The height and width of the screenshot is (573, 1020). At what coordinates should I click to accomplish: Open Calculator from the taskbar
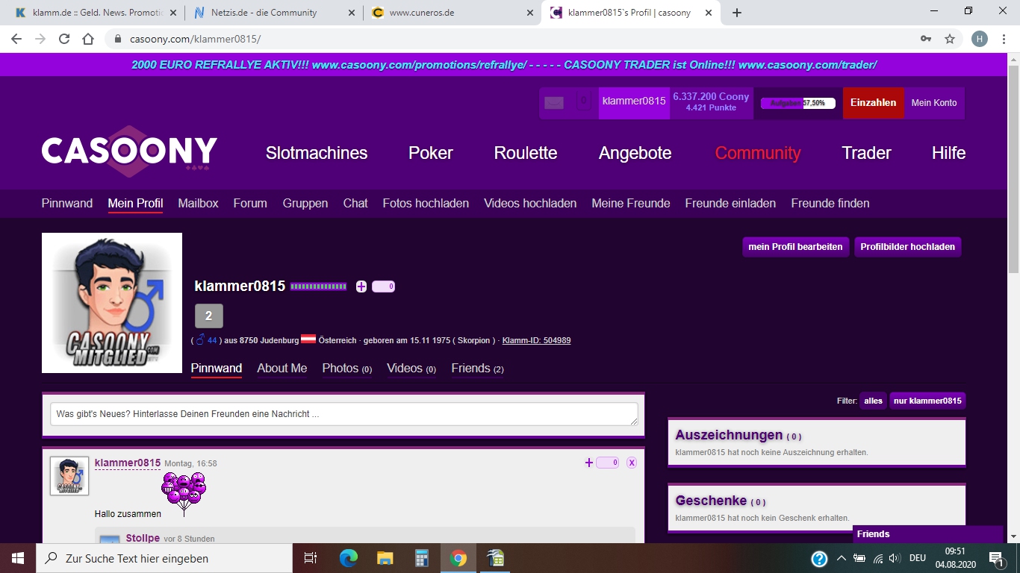tap(422, 558)
